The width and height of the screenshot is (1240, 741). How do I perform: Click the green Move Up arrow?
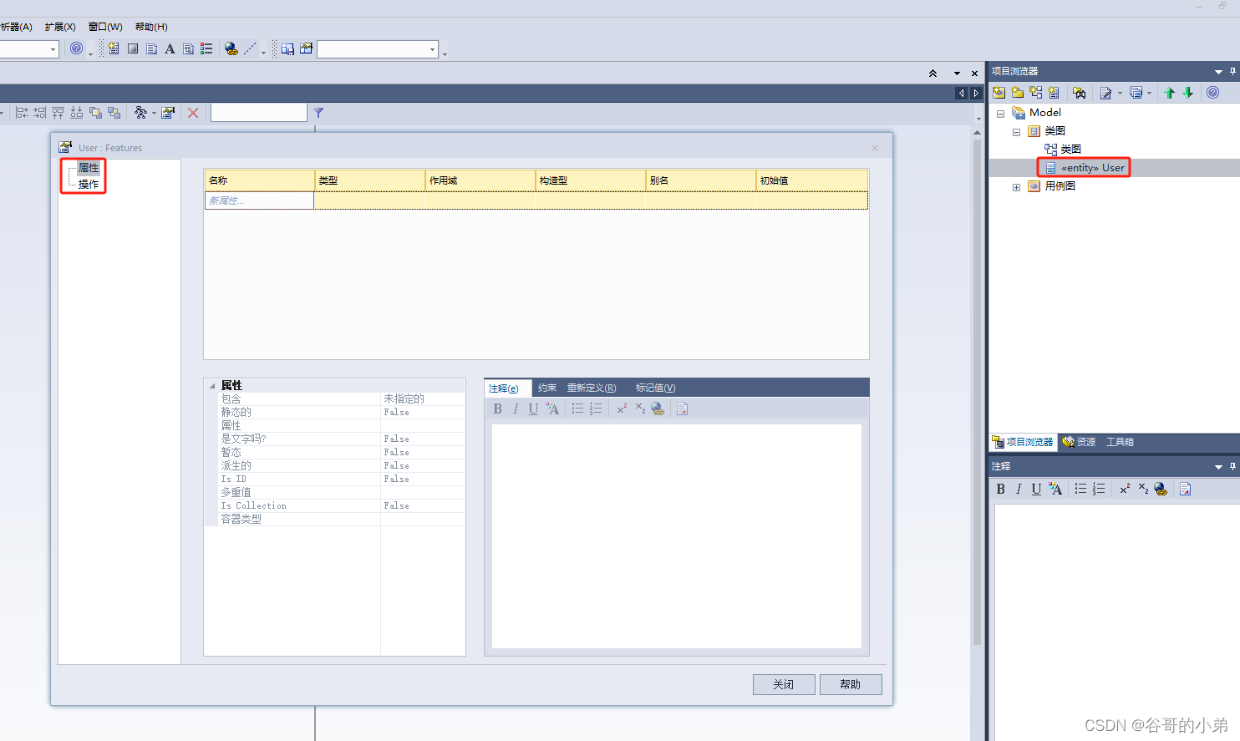1170,93
